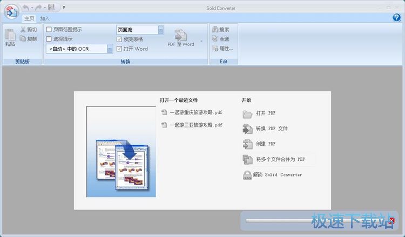The width and height of the screenshot is (405, 237).
Task: Click the Redo arrow in quick access toolbar
Action: [x=38, y=8]
